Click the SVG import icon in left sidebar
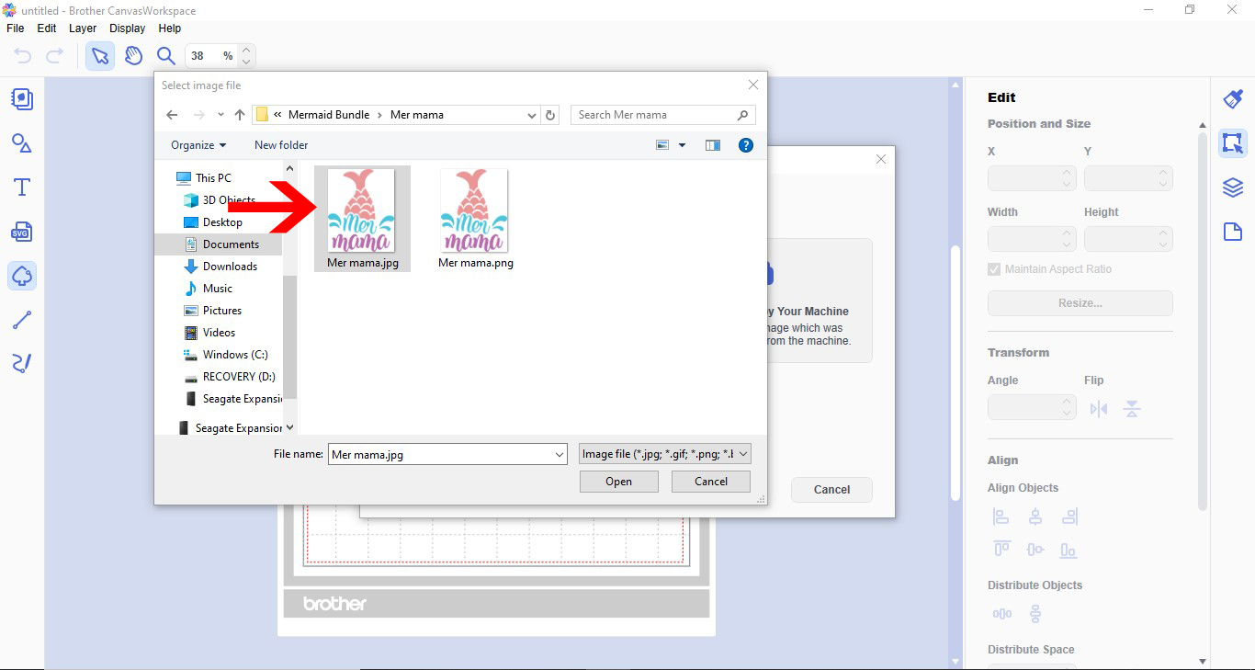The width and height of the screenshot is (1255, 670). pos(22,232)
